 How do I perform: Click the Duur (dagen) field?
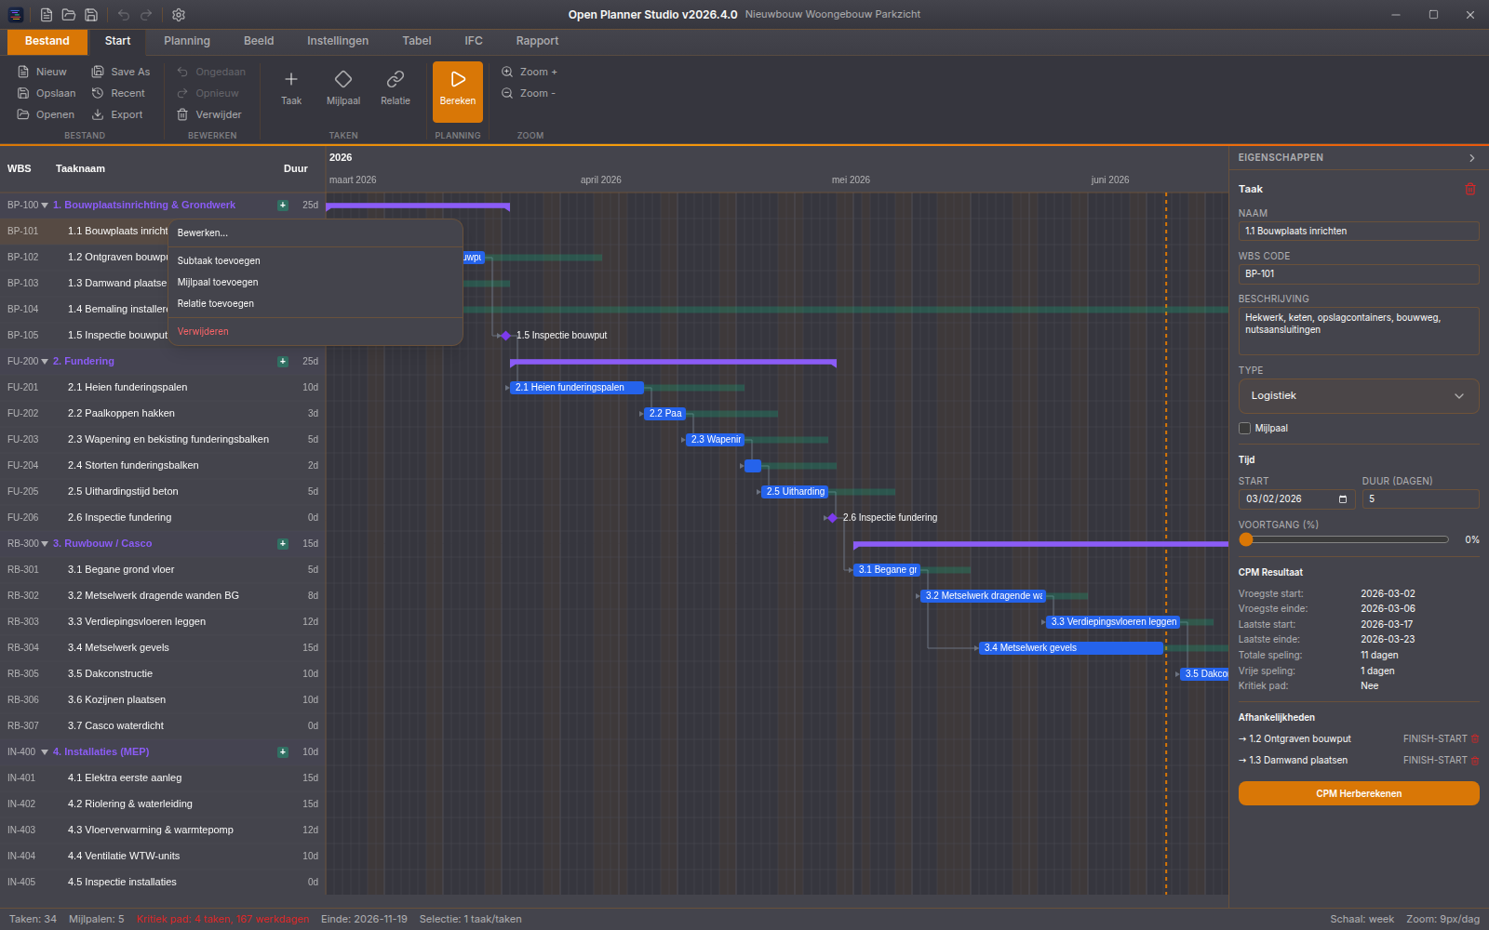tap(1420, 499)
